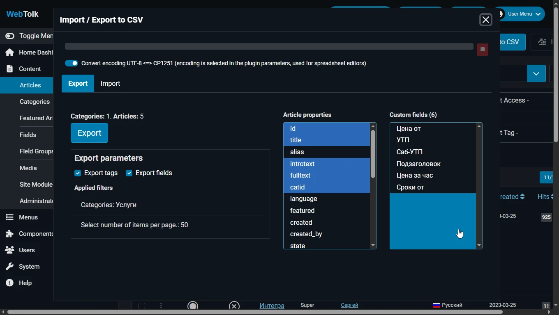The width and height of the screenshot is (559, 315).
Task: Click the Content file icon in sidebar
Action: click(x=10, y=69)
